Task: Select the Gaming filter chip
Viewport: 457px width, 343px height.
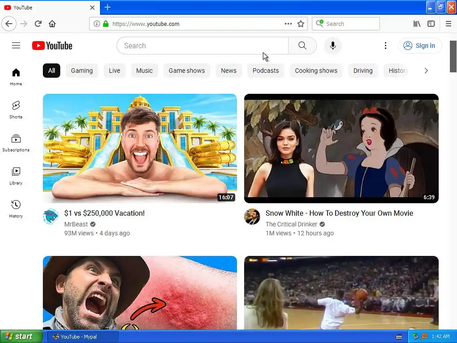Action: 82,71
